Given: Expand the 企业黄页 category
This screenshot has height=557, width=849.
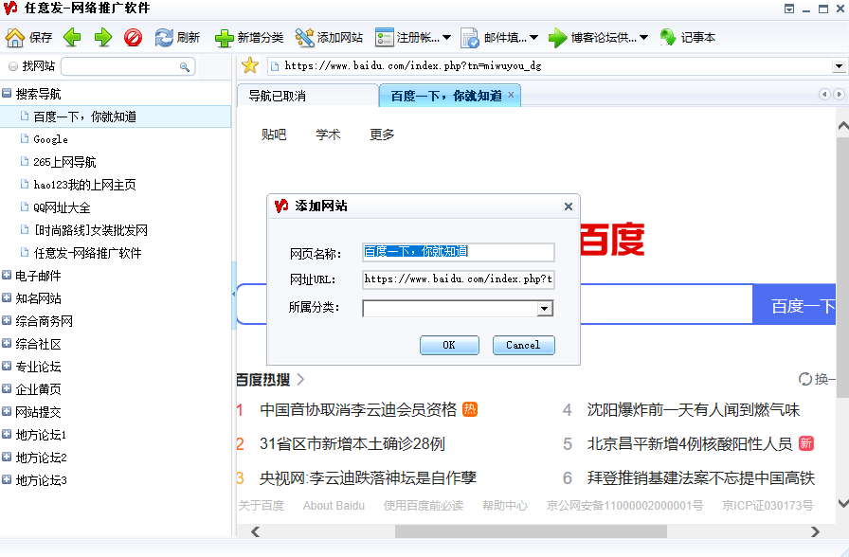Looking at the screenshot, I should point(7,388).
